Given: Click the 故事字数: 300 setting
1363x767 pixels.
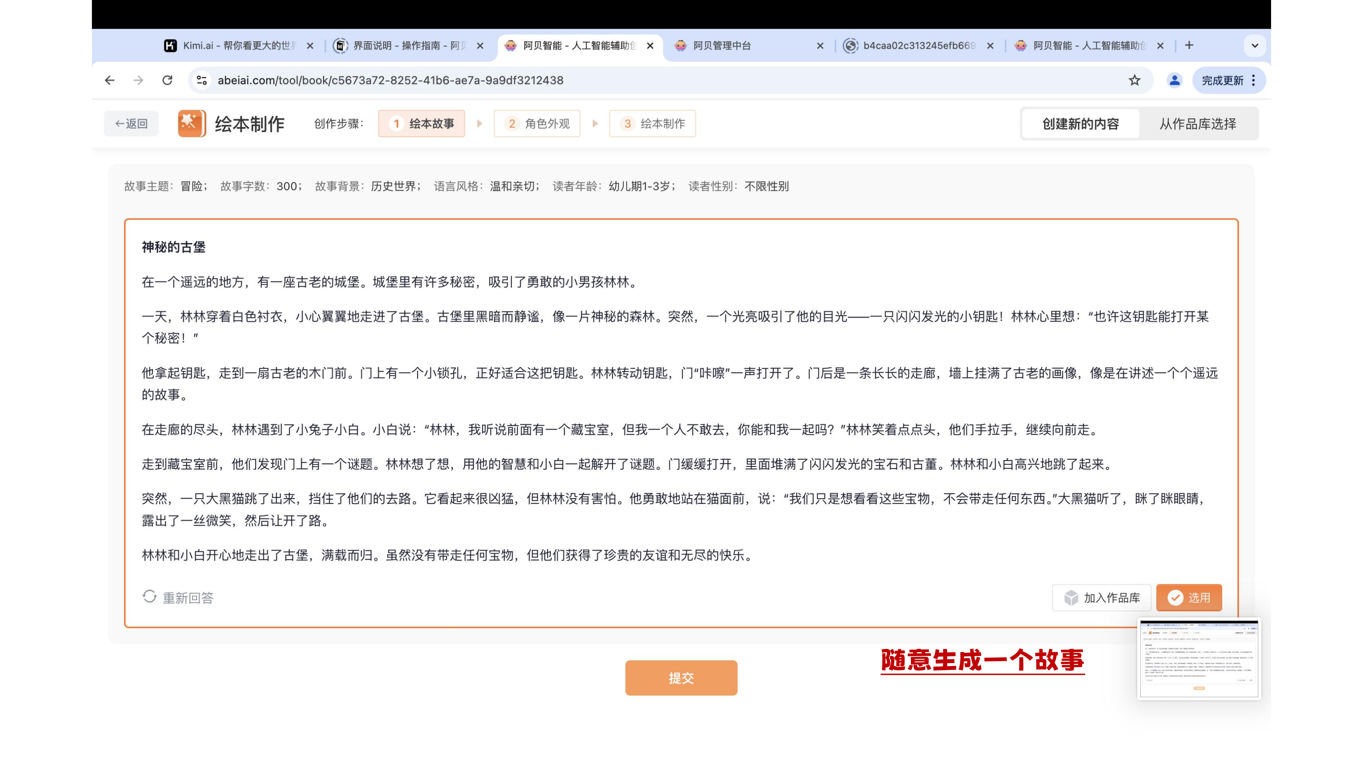Looking at the screenshot, I should (x=261, y=186).
